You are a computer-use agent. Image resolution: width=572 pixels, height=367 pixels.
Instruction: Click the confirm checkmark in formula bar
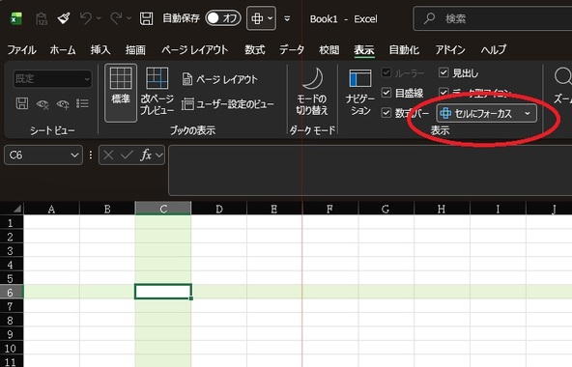[x=127, y=155]
